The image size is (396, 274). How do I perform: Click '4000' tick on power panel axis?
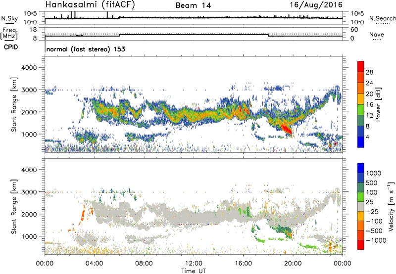(x=29, y=68)
